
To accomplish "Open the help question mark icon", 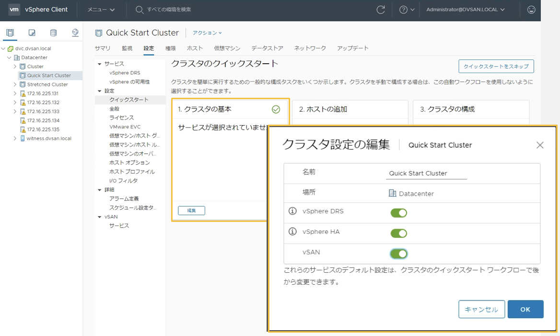I will [x=403, y=10].
